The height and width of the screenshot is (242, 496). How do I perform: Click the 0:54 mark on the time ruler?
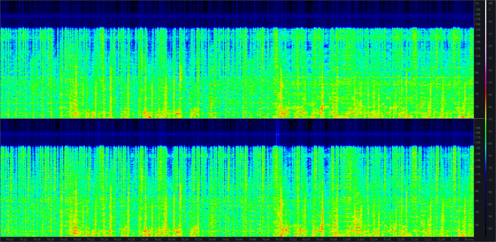tap(307, 239)
